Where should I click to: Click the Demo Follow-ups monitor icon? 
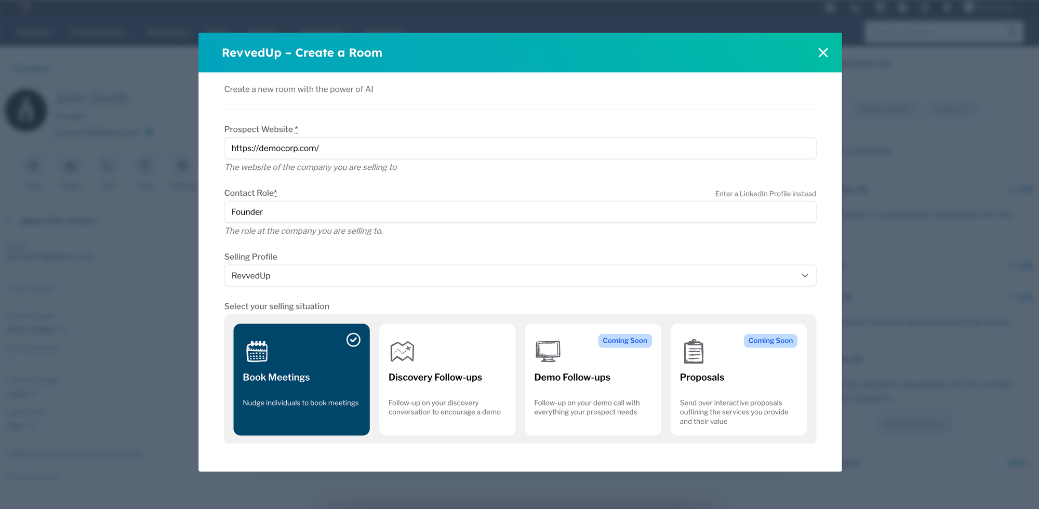(x=548, y=352)
